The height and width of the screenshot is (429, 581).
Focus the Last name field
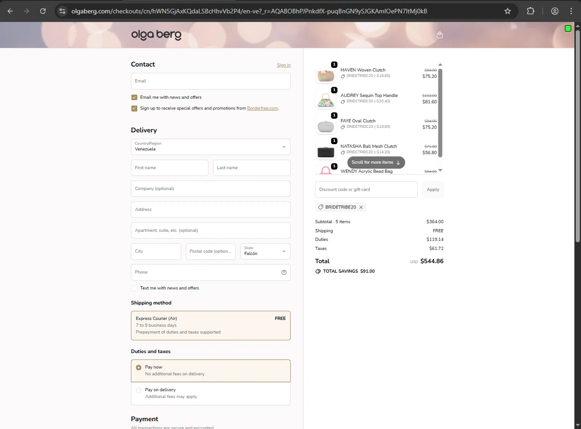point(252,168)
